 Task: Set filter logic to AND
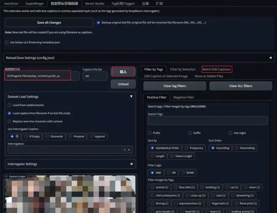click(156, 173)
